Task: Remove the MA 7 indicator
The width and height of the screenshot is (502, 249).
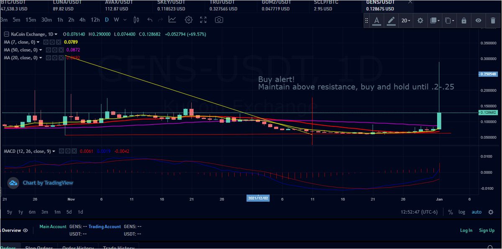Action: coord(58,42)
